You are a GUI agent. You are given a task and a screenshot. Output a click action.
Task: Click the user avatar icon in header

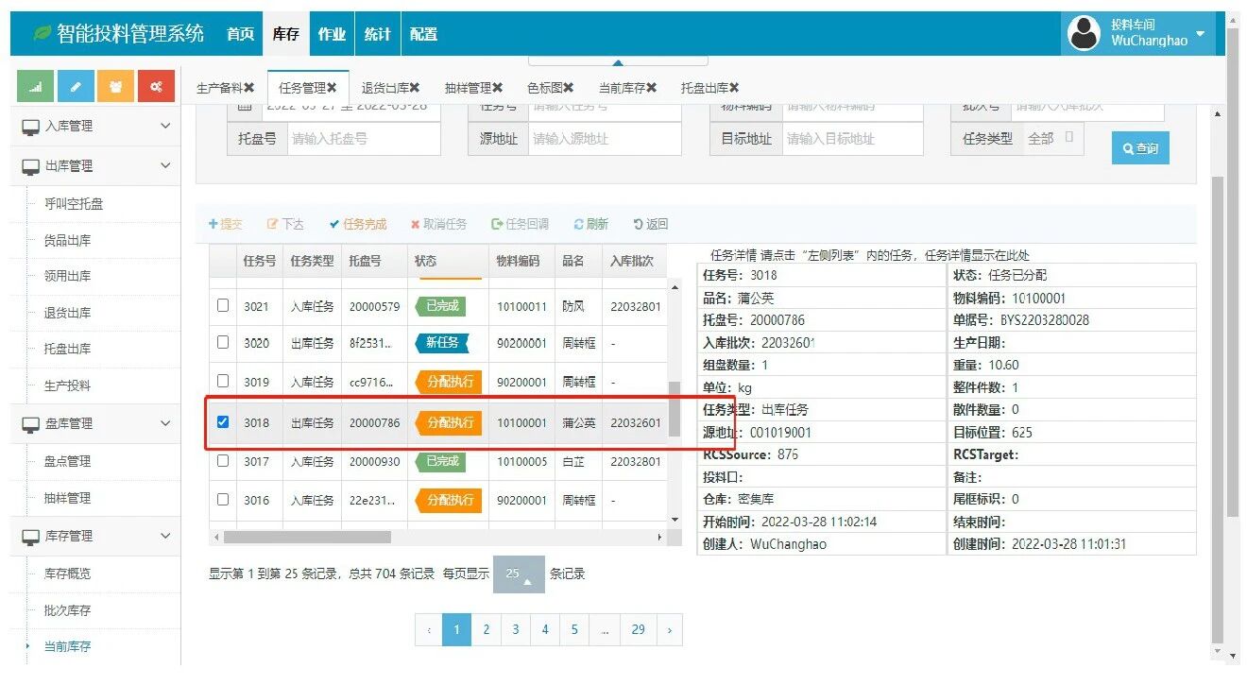coord(1083,34)
